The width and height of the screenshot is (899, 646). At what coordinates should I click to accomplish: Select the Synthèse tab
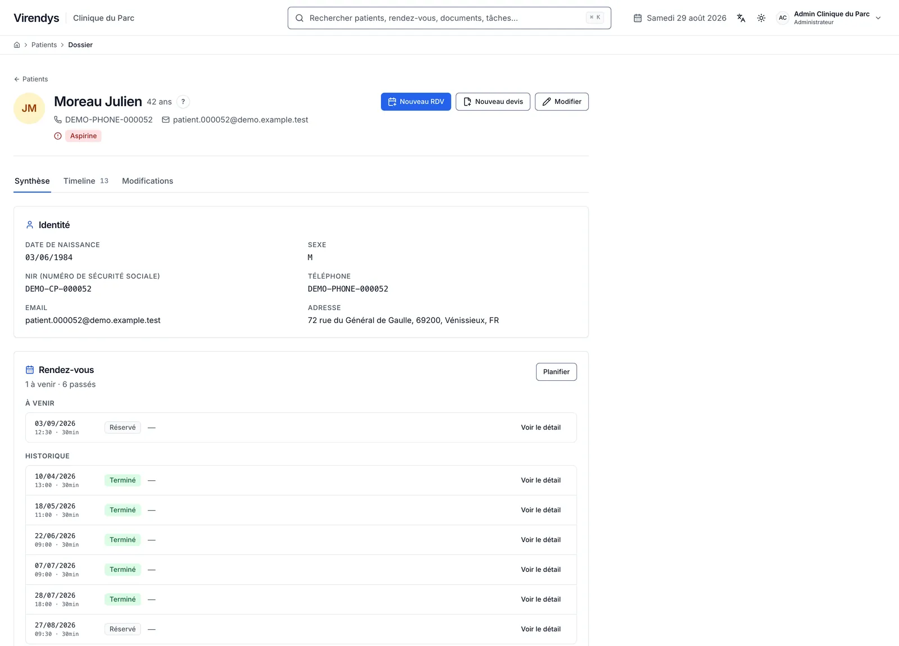pos(32,181)
